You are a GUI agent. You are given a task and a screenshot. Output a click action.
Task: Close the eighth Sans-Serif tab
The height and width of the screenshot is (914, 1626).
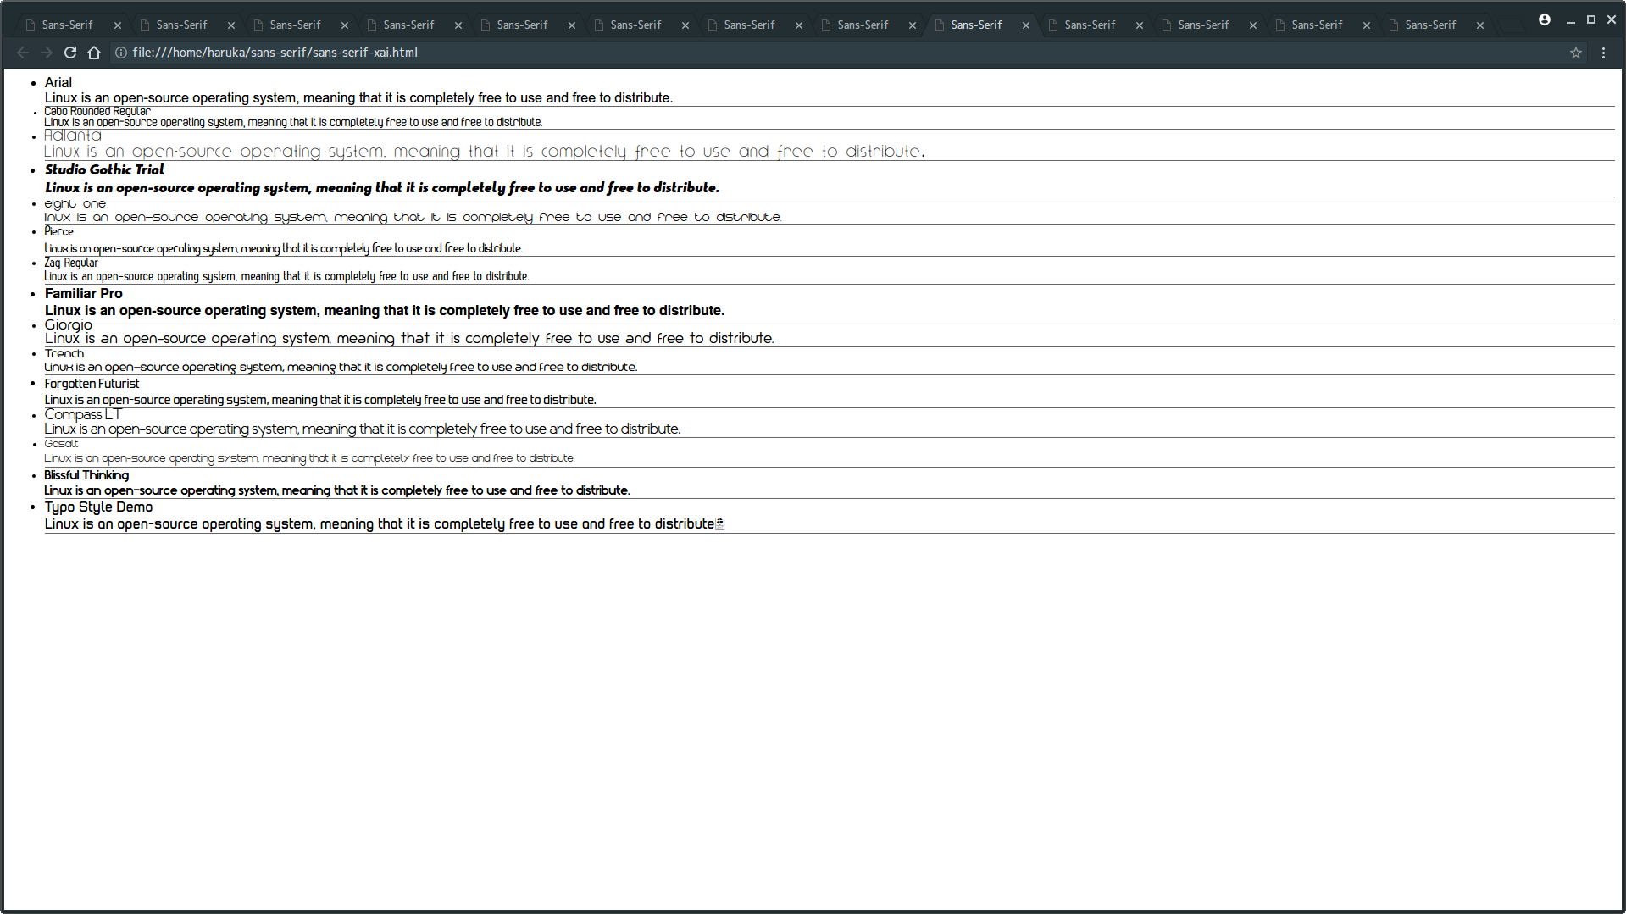(913, 25)
